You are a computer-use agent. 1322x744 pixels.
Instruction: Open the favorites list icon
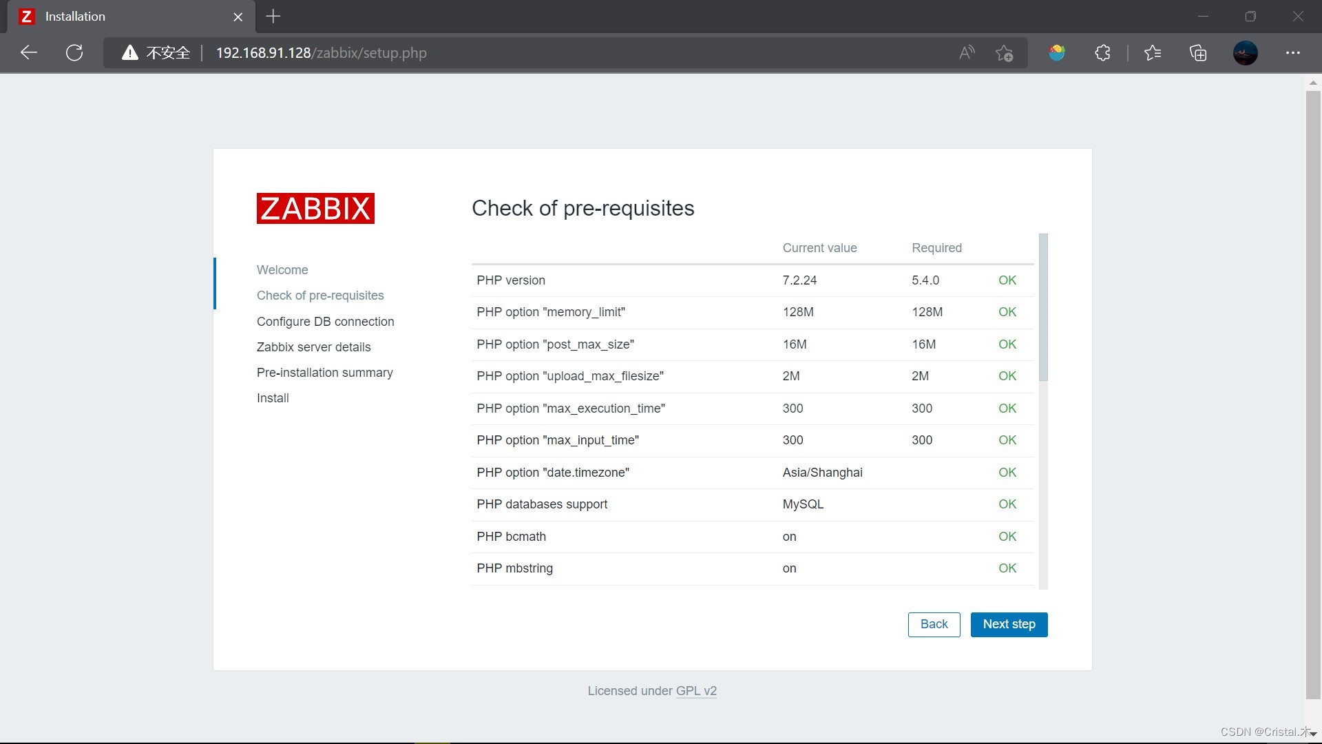[1152, 53]
